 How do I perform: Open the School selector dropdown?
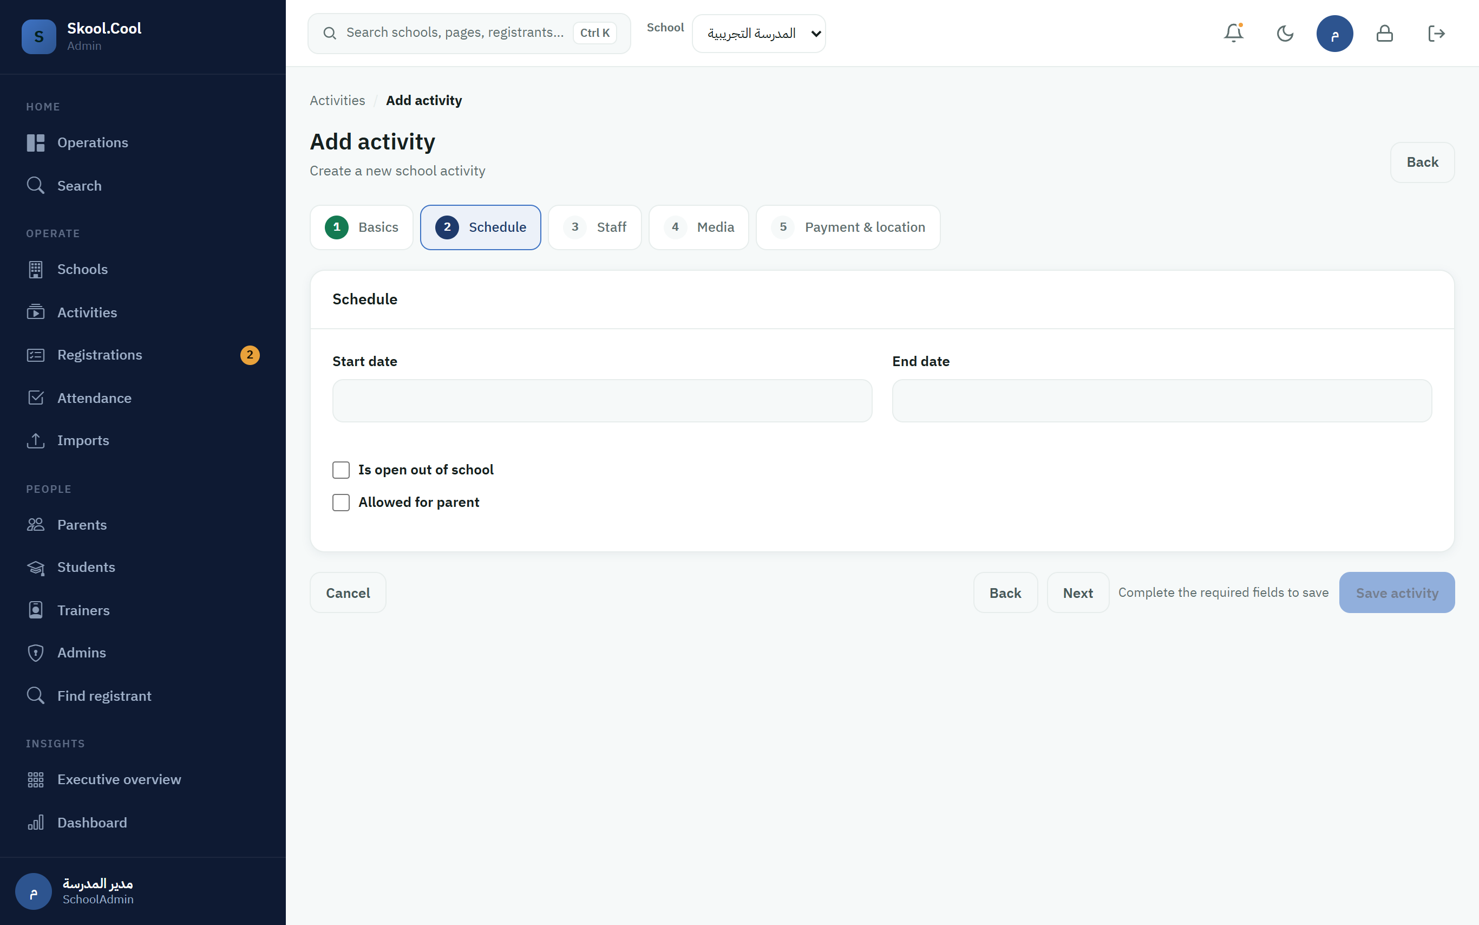pyautogui.click(x=758, y=33)
